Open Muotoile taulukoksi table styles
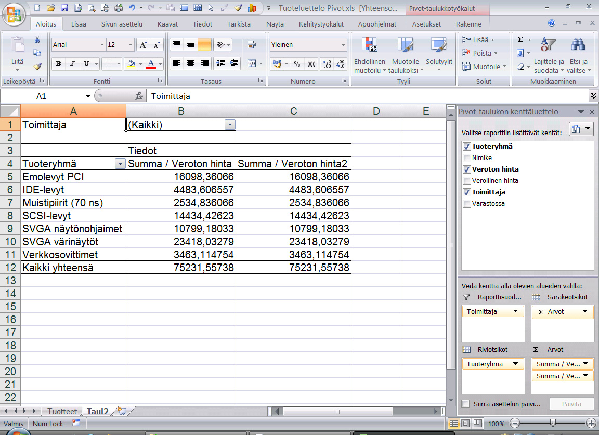The width and height of the screenshot is (599, 435). pyautogui.click(x=406, y=56)
